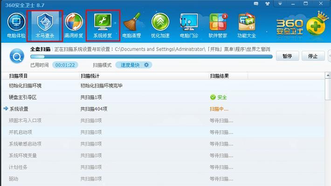Click the elapsed time 00:01:22 value

point(65,65)
